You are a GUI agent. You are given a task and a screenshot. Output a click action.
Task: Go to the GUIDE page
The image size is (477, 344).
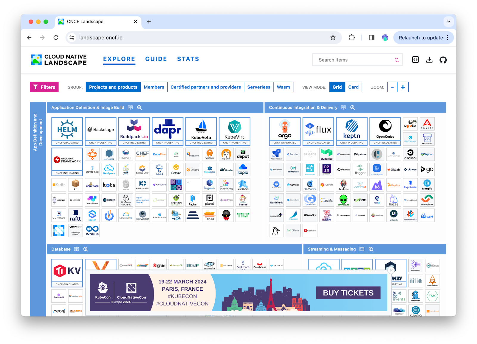click(x=156, y=59)
